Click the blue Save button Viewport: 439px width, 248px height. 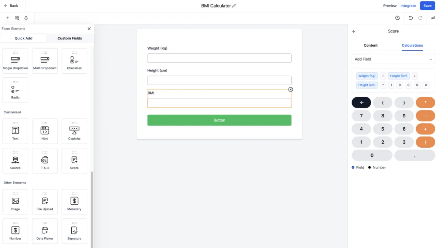point(427,6)
